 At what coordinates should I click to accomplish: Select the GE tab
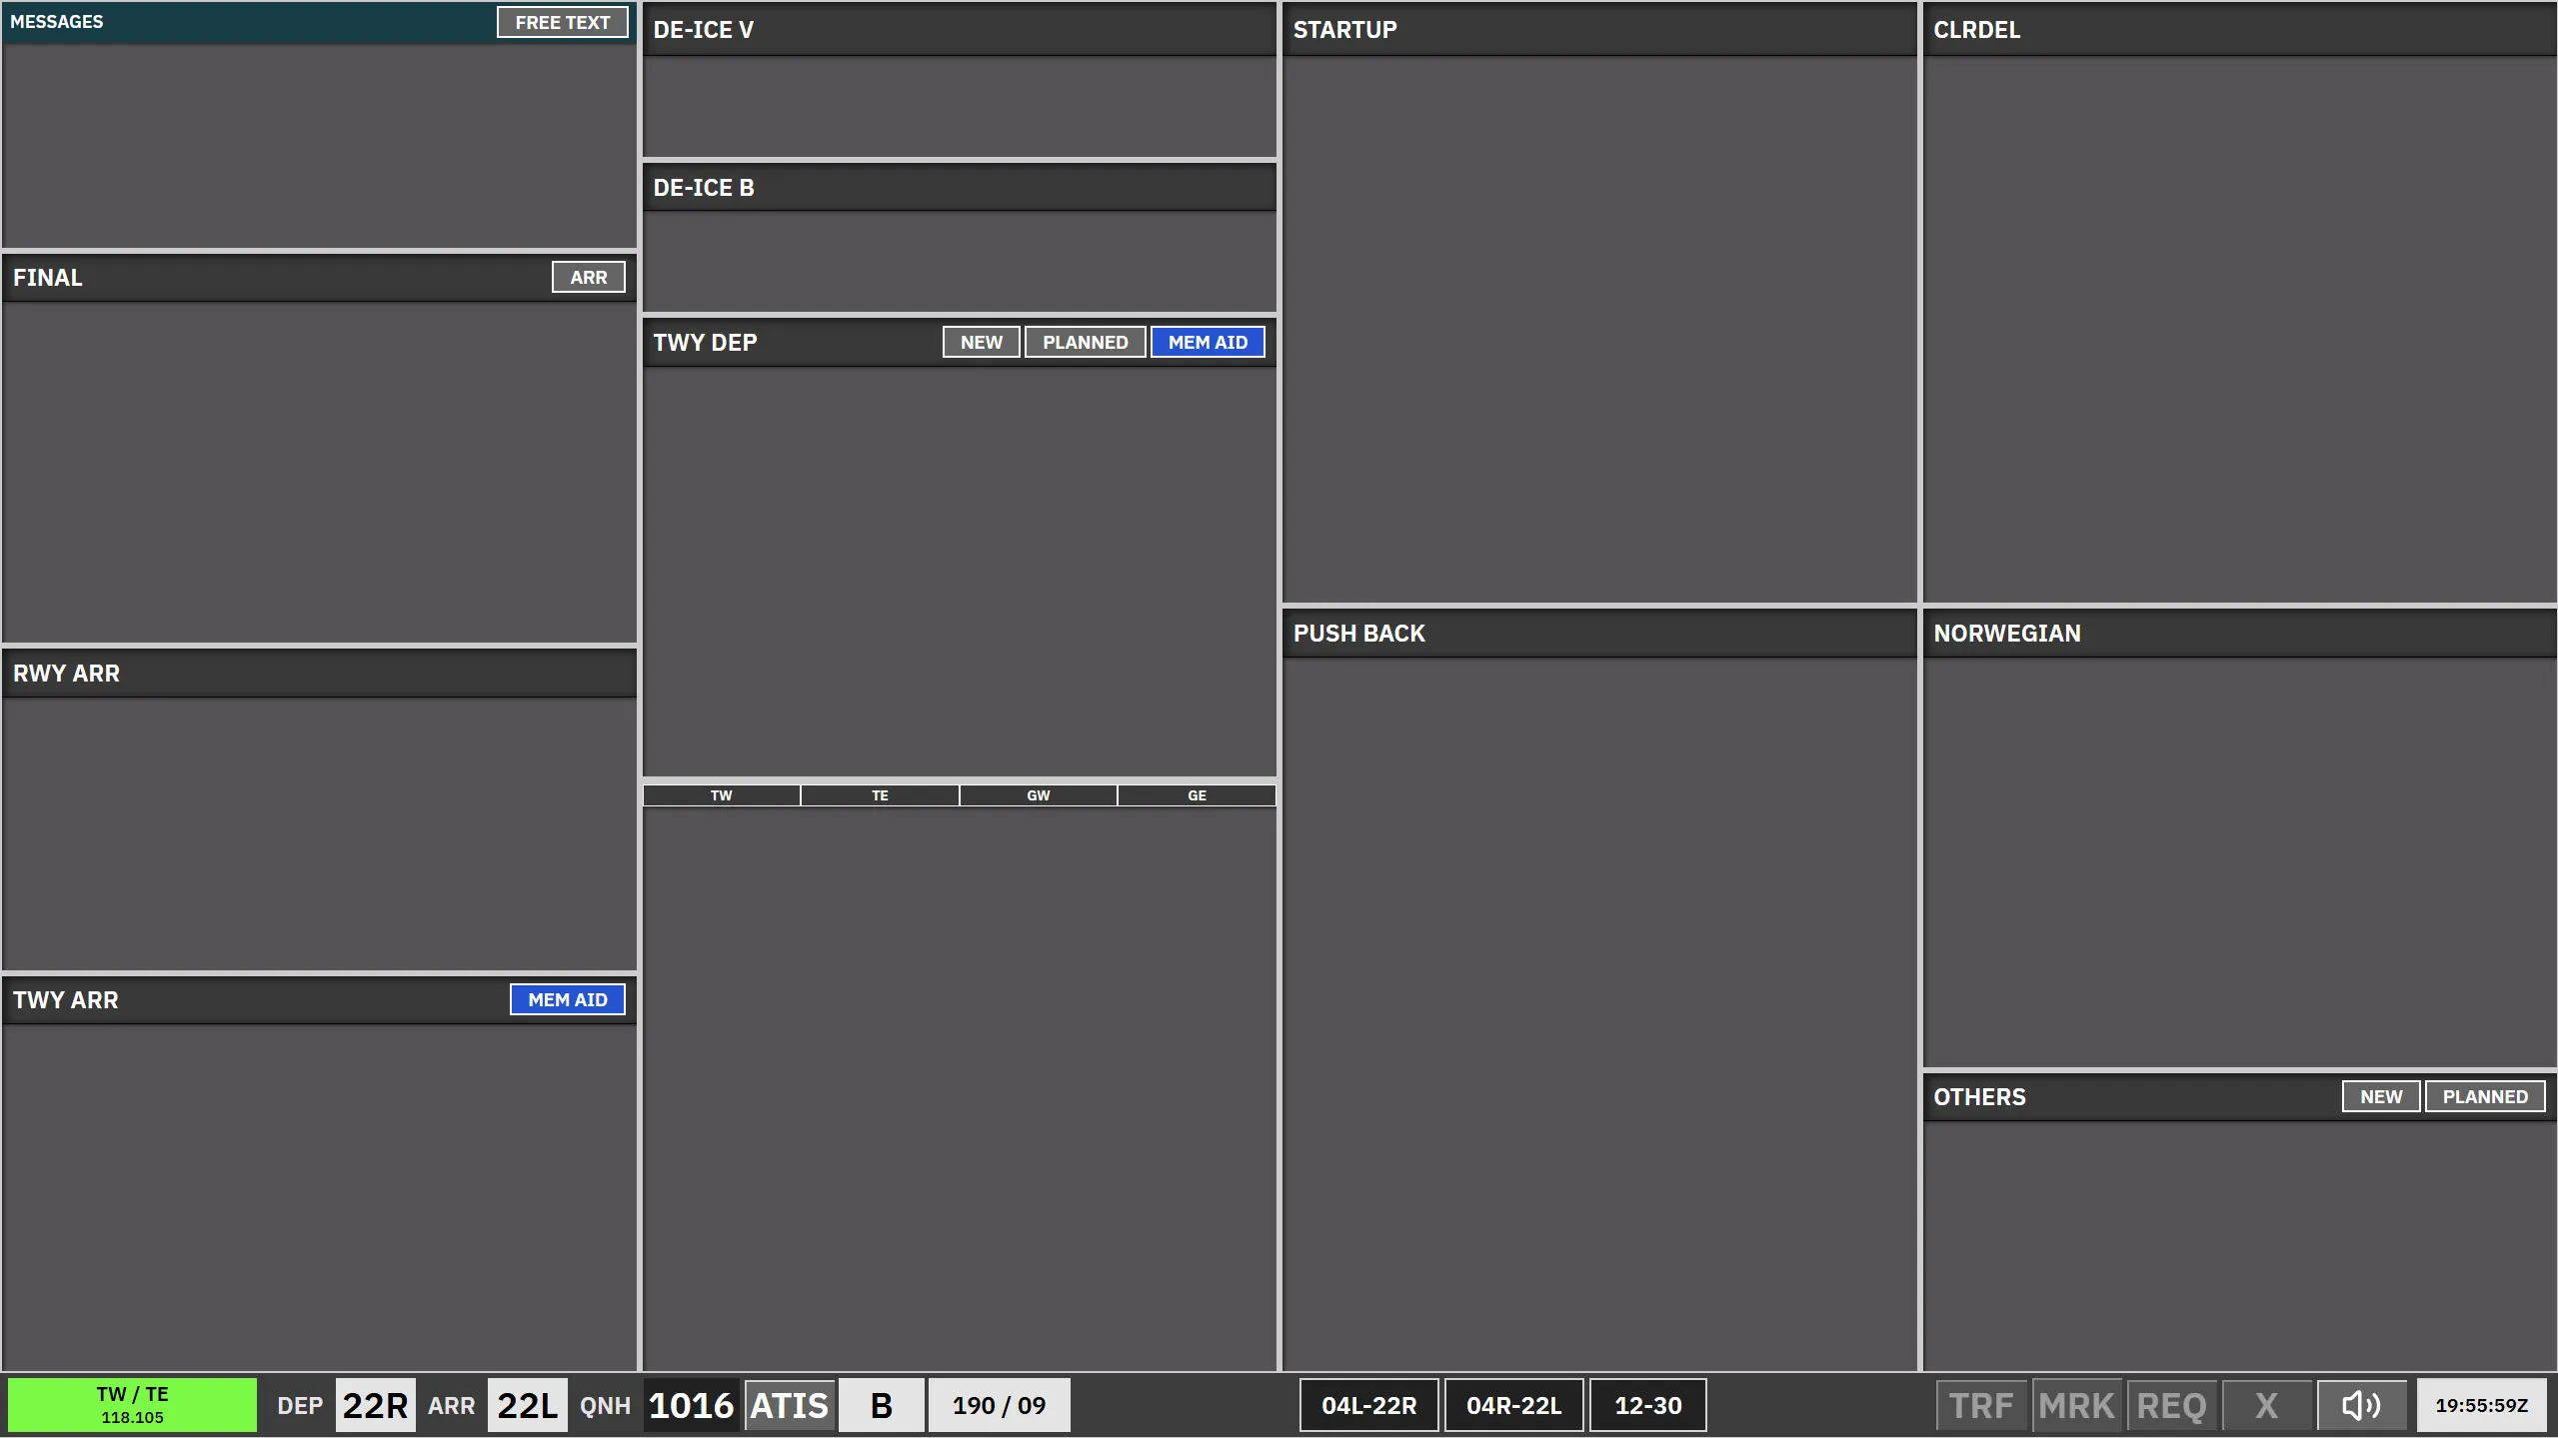1197,795
